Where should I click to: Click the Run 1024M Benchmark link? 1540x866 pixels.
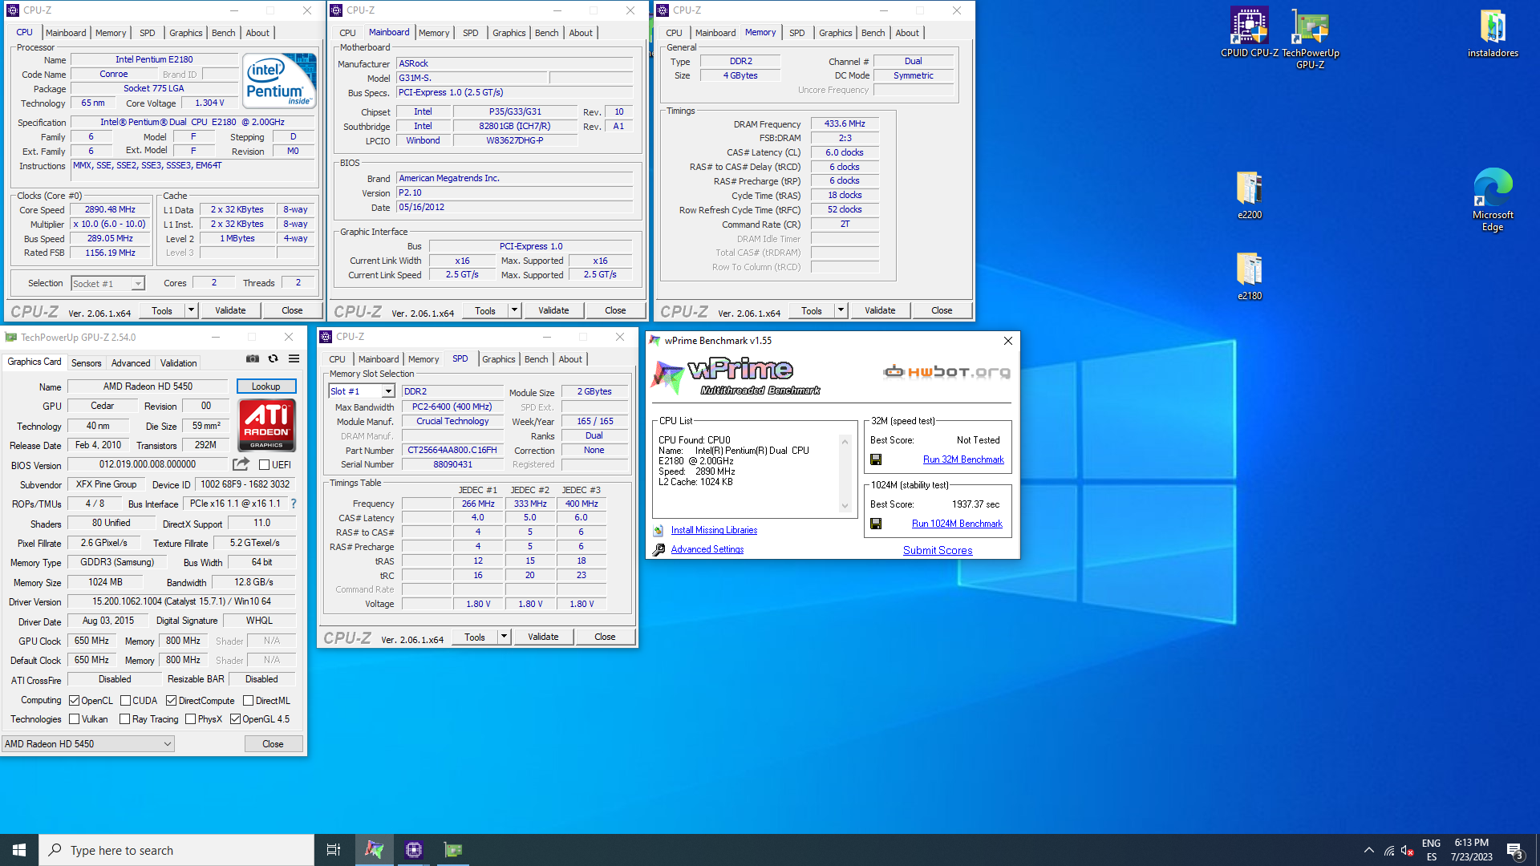[957, 524]
